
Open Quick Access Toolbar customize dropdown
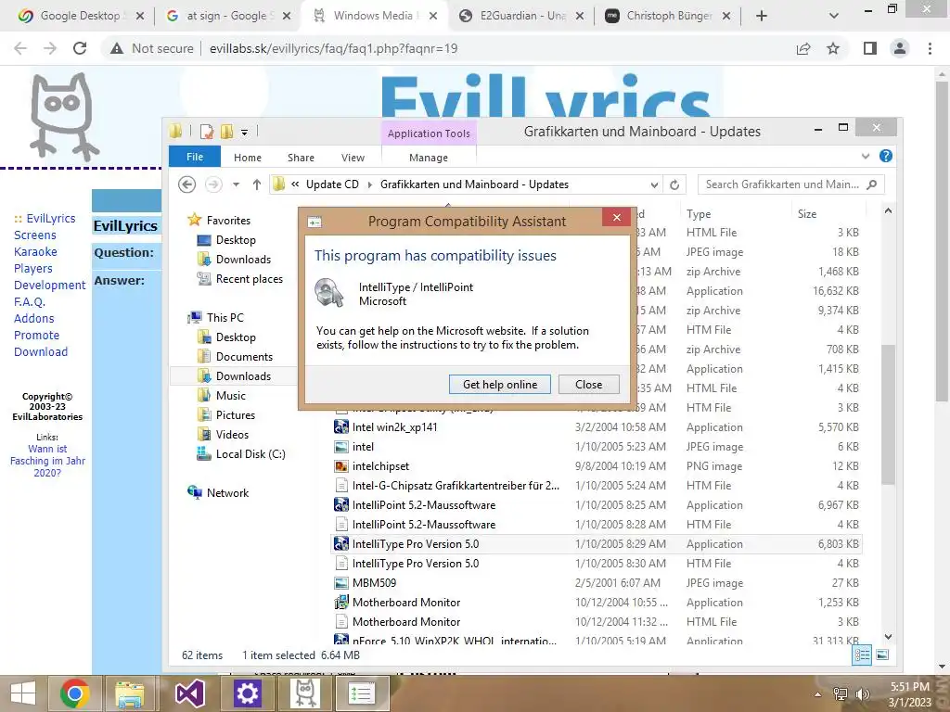[x=244, y=132]
